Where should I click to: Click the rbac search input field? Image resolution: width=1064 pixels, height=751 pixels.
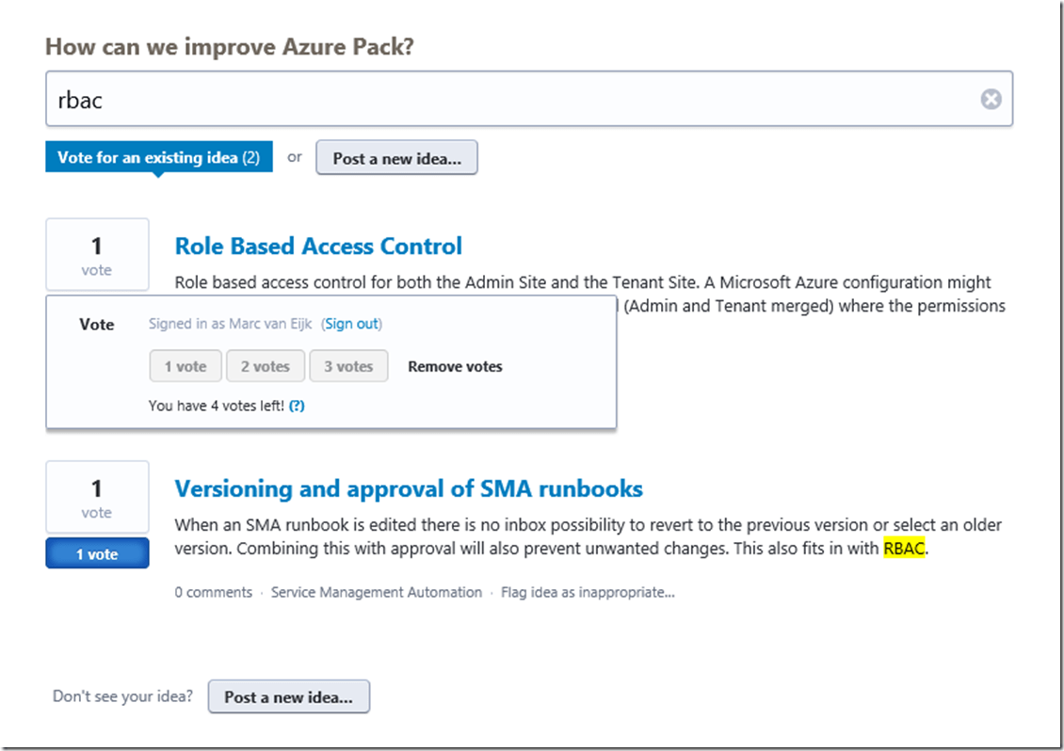coord(508,99)
